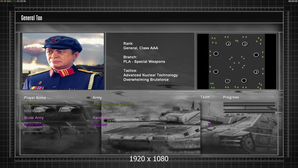Click the GLA Demolition General army entry
This screenshot has height=168, width=298.
[x=113, y=104]
